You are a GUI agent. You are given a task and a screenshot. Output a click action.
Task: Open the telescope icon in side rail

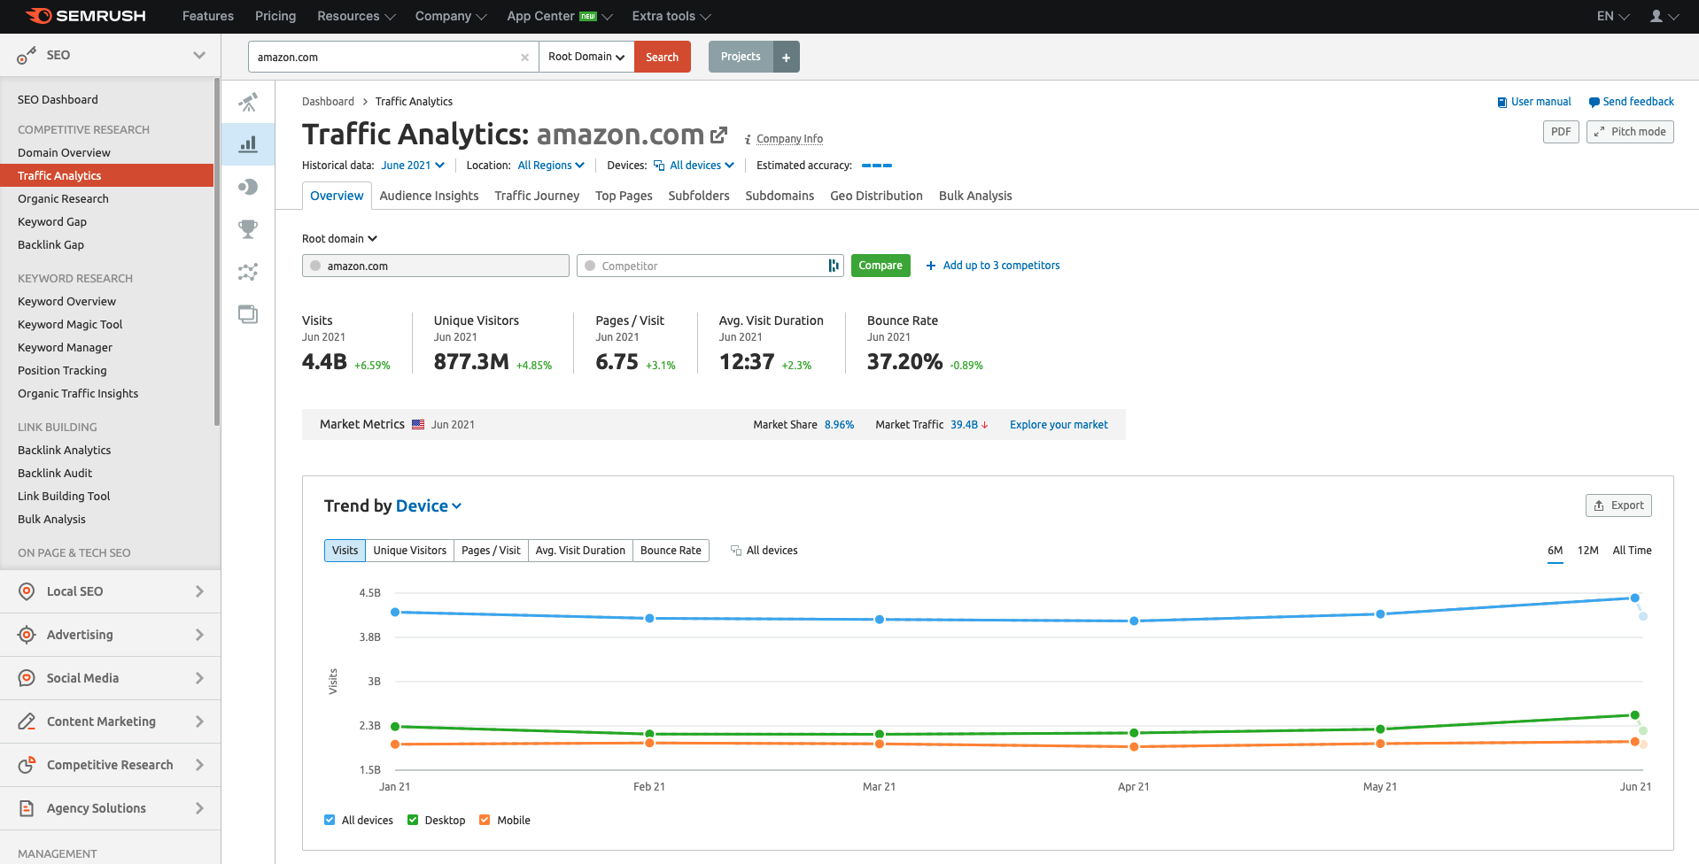248,103
